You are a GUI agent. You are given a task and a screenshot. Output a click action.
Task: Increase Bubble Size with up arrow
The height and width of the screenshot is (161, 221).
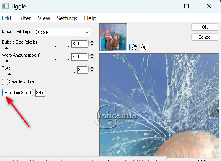coord(92,42)
